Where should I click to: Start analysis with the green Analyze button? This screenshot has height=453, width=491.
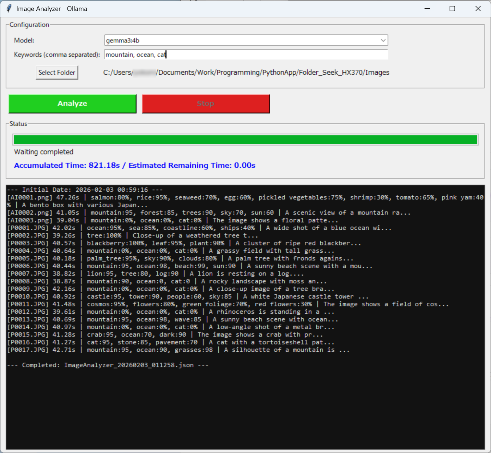click(73, 103)
